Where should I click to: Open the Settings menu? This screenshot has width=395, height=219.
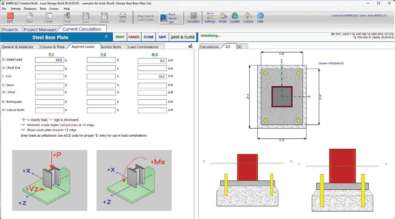coord(16,9)
